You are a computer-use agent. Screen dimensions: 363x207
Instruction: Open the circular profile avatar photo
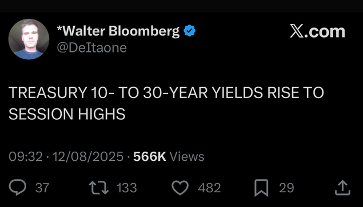click(29, 39)
